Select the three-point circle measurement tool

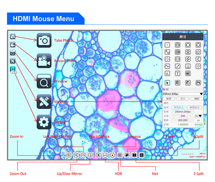pos(198,45)
